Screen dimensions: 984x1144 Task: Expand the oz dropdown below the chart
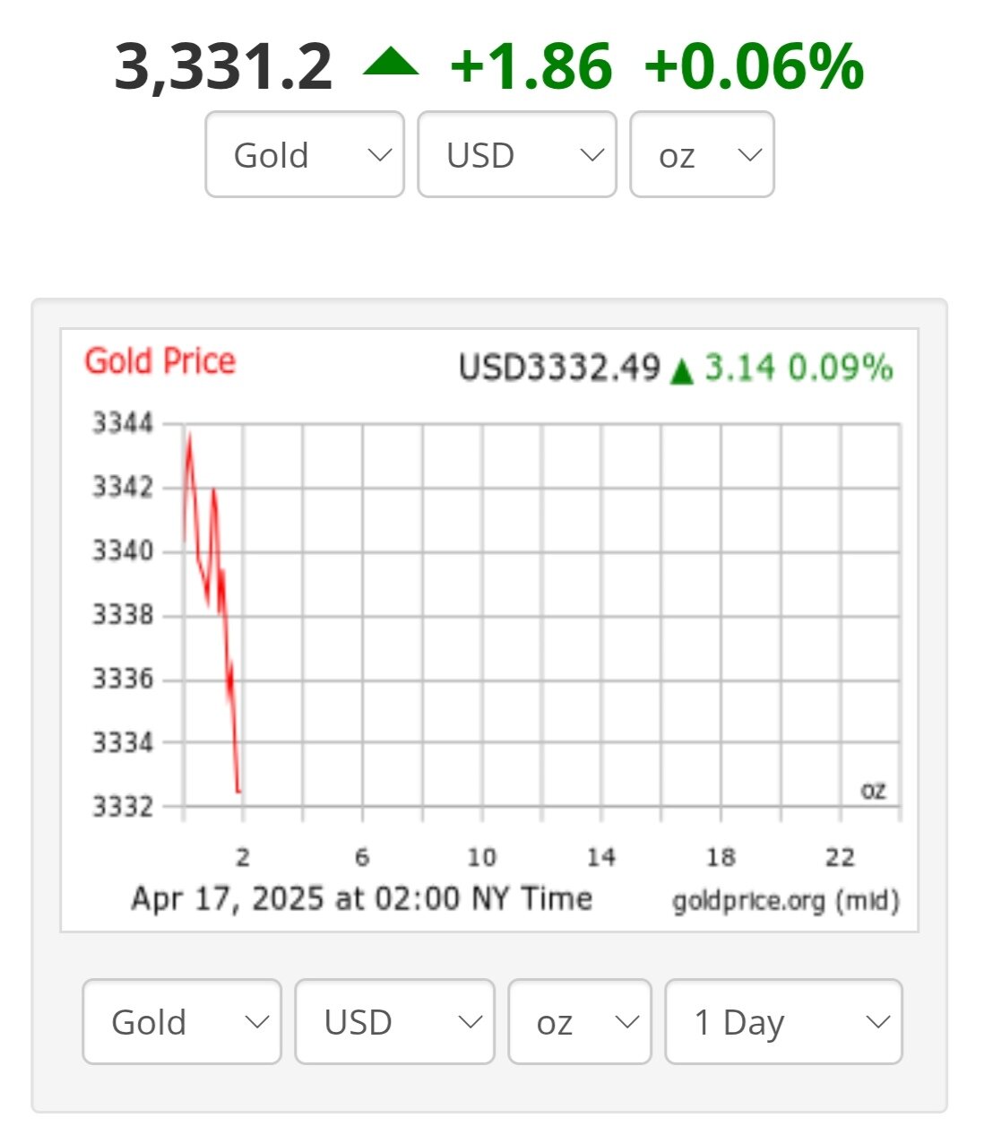[x=579, y=1022]
